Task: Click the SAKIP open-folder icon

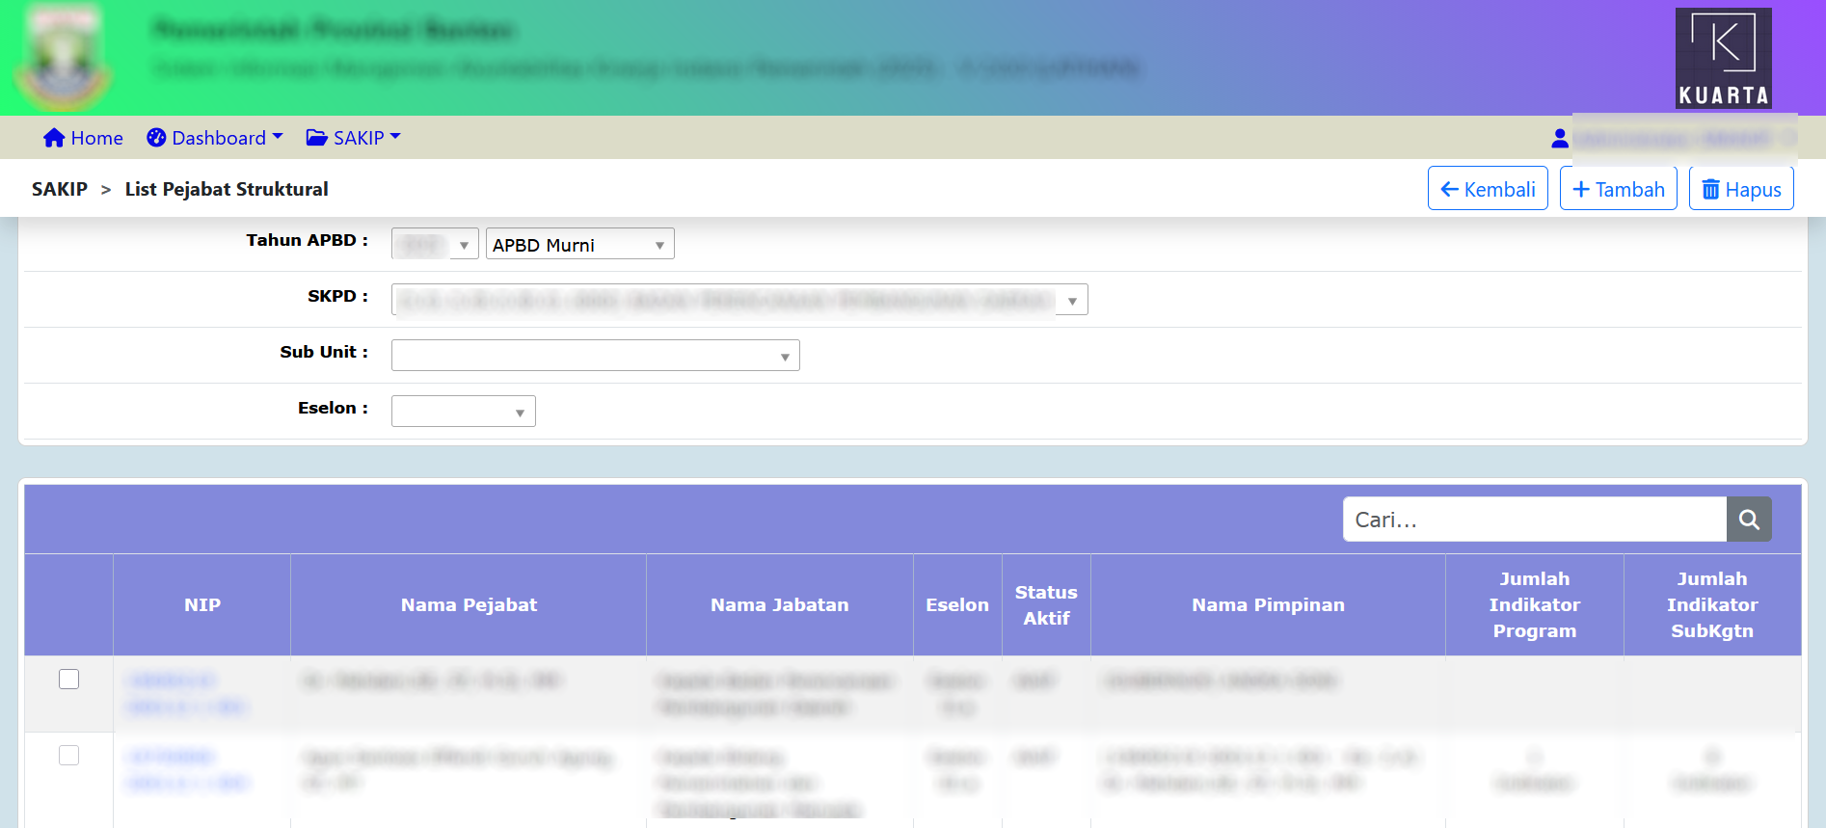Action: tap(316, 138)
